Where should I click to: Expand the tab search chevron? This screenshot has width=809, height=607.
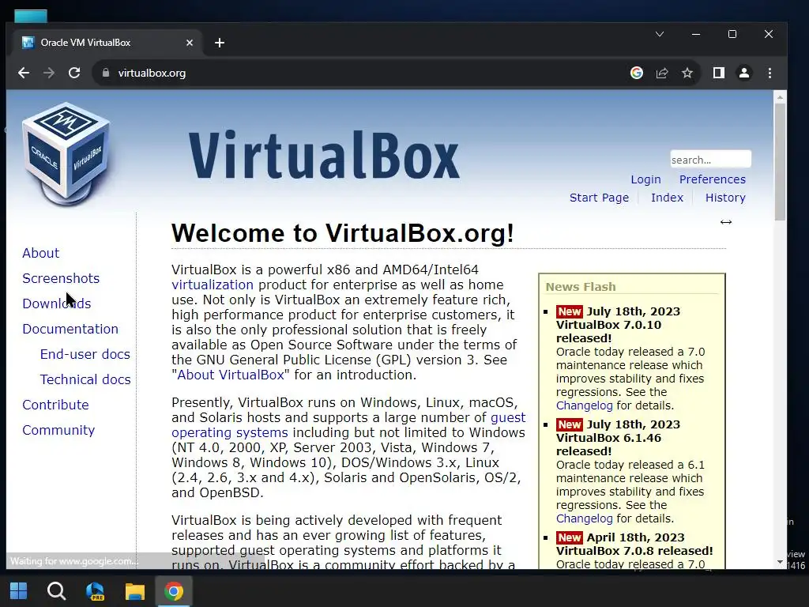click(660, 34)
